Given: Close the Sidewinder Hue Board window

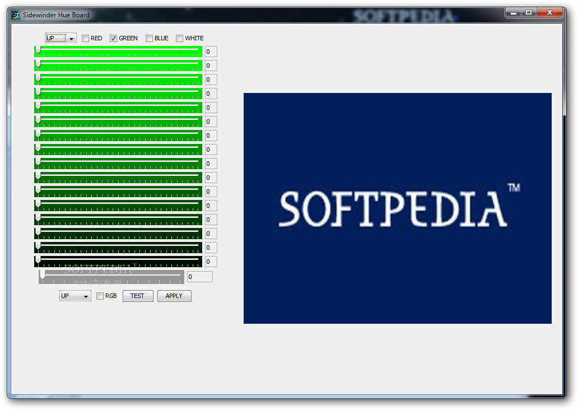Looking at the screenshot, I should pos(549,13).
